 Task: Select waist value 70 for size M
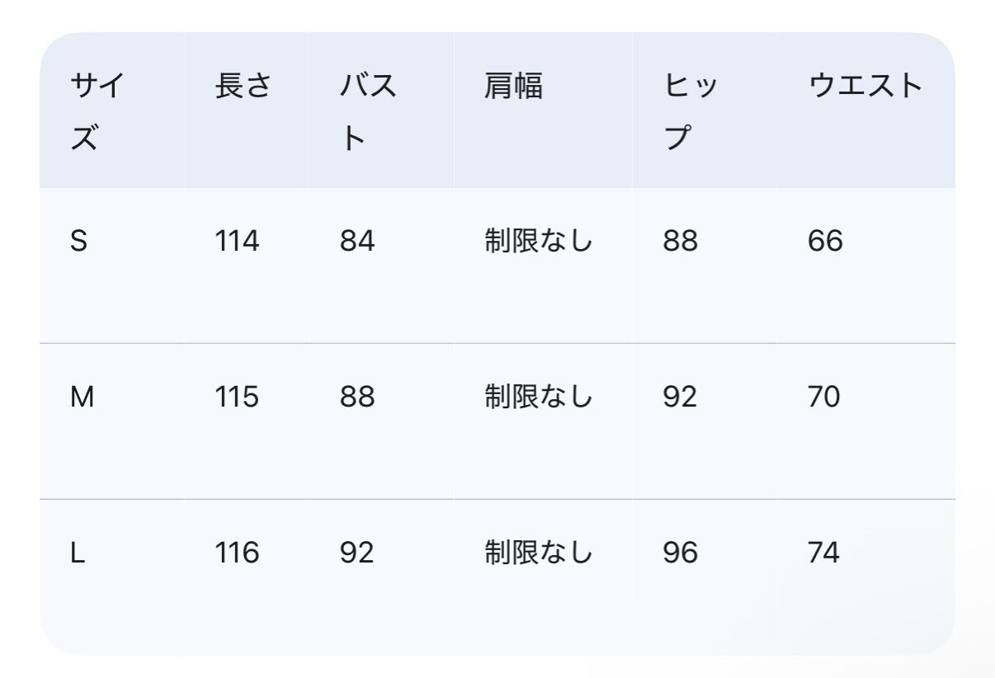(824, 397)
